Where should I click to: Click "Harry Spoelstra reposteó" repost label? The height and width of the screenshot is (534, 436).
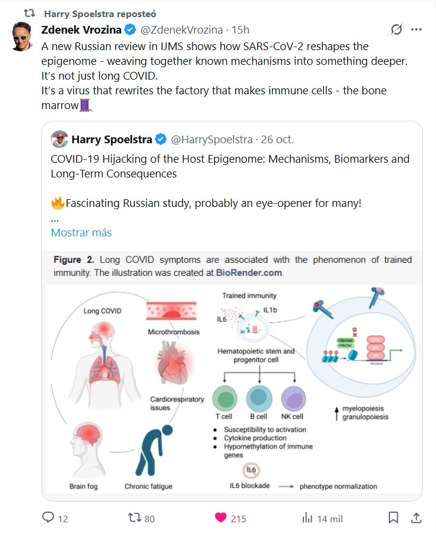pos(100,13)
